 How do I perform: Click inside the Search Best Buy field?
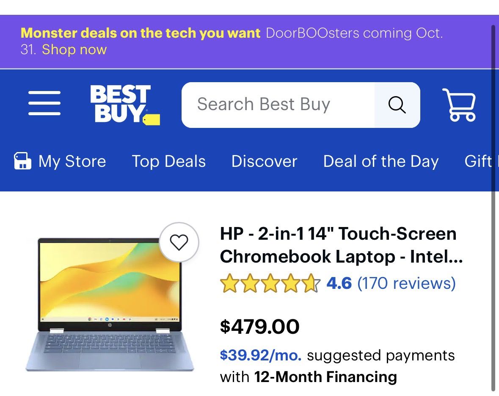click(x=275, y=104)
